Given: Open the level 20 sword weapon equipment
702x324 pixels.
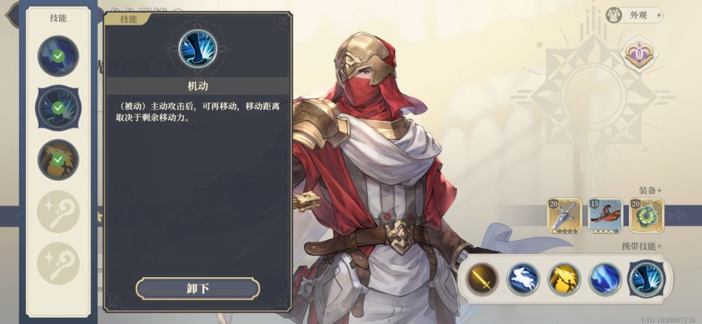Looking at the screenshot, I should pos(565,216).
